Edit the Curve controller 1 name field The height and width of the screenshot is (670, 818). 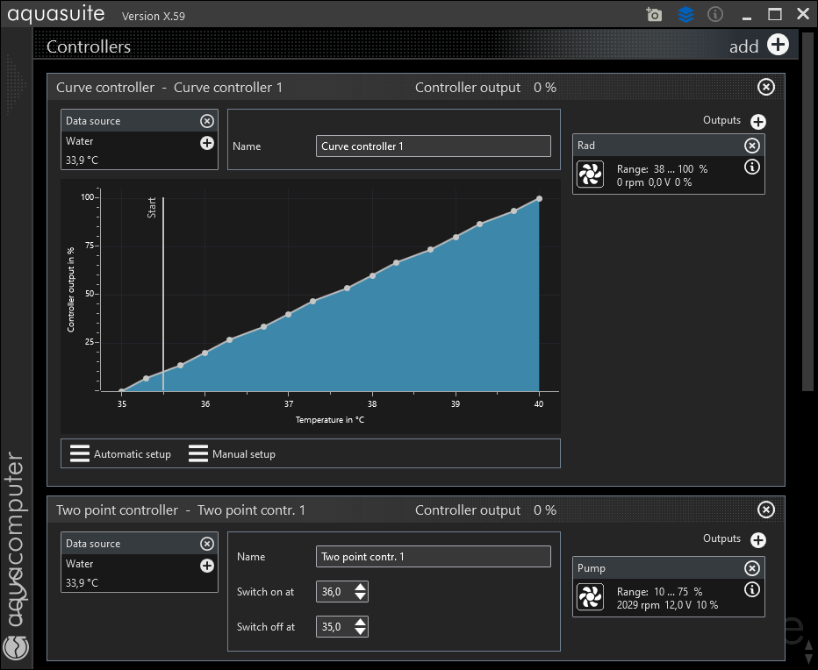tap(433, 146)
